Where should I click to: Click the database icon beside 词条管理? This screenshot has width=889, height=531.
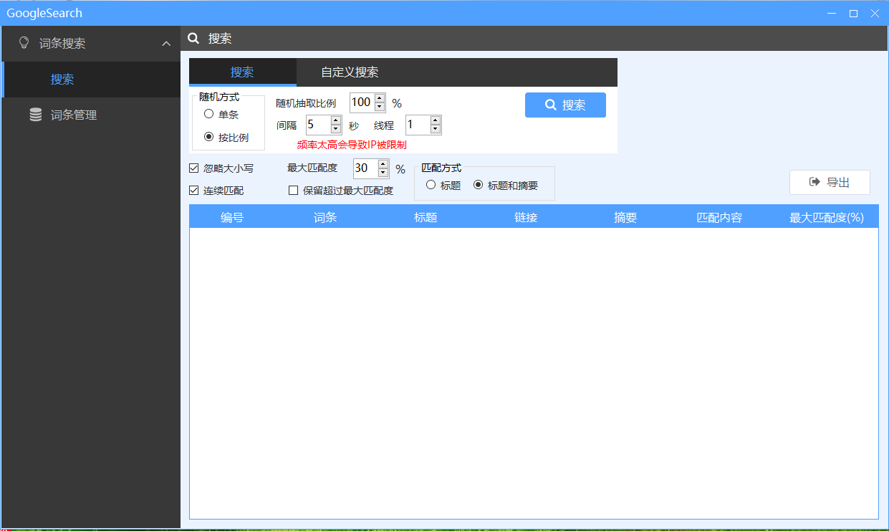(35, 115)
